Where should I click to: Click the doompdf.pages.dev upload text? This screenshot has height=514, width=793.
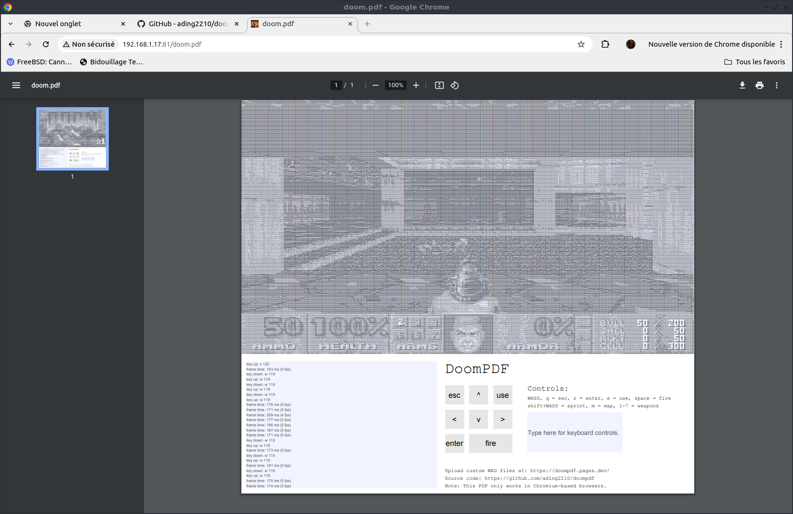pyautogui.click(x=527, y=471)
